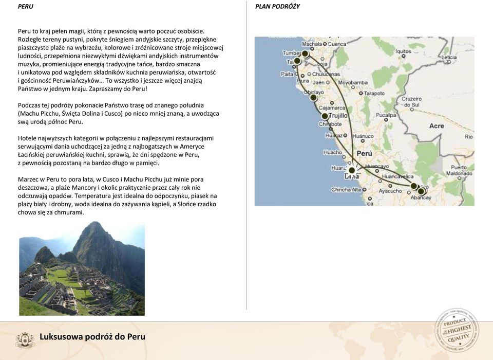Select the large route marker at Trujillo
Screen dimensions: 493x360
point(325,116)
